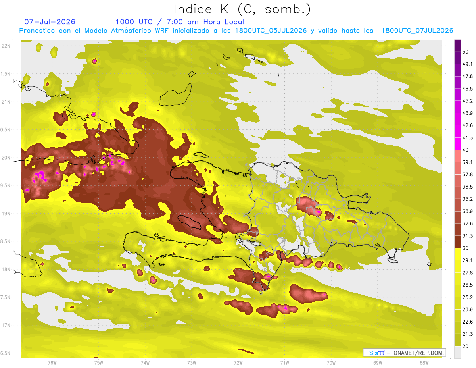Click the color scale value 21.3
Image resolution: width=476 pixels, height=368 pixels.
(468, 334)
